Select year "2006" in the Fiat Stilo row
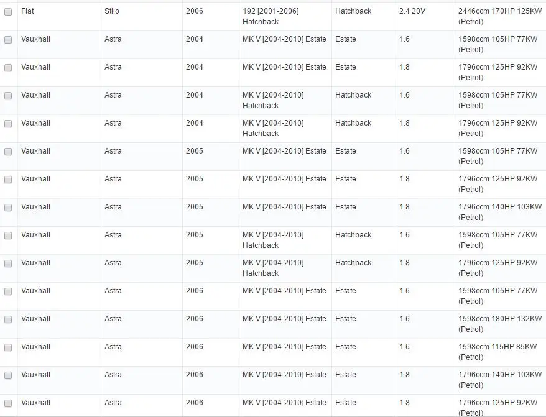The height and width of the screenshot is (417, 546). pyautogui.click(x=194, y=11)
